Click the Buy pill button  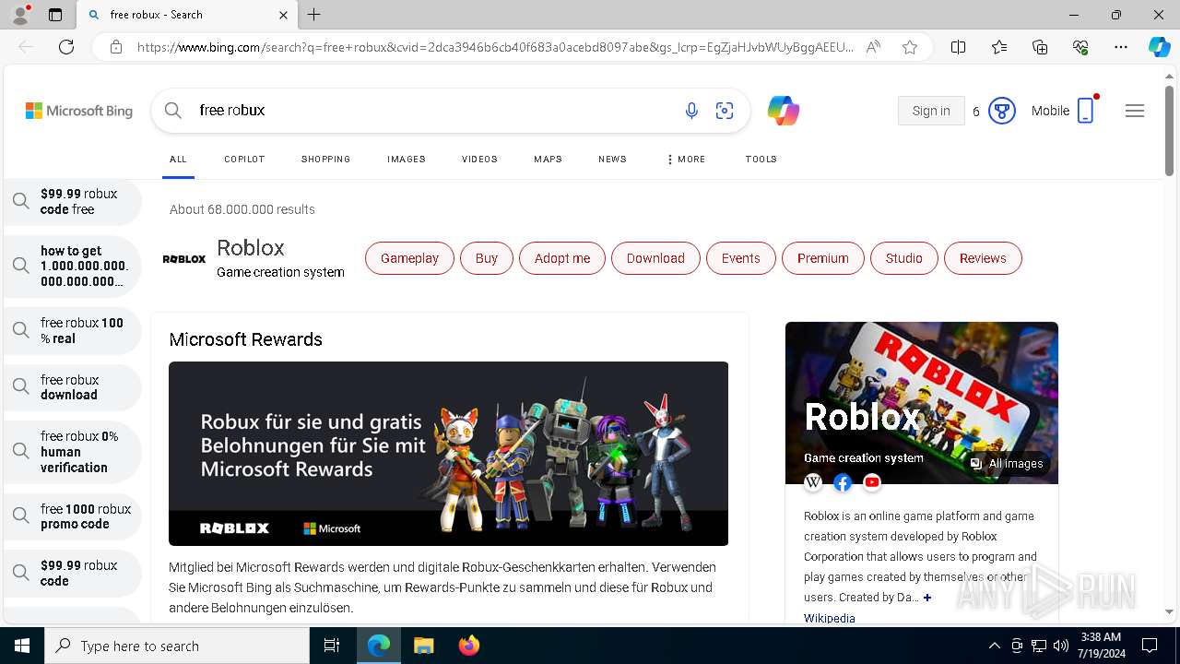tap(487, 258)
